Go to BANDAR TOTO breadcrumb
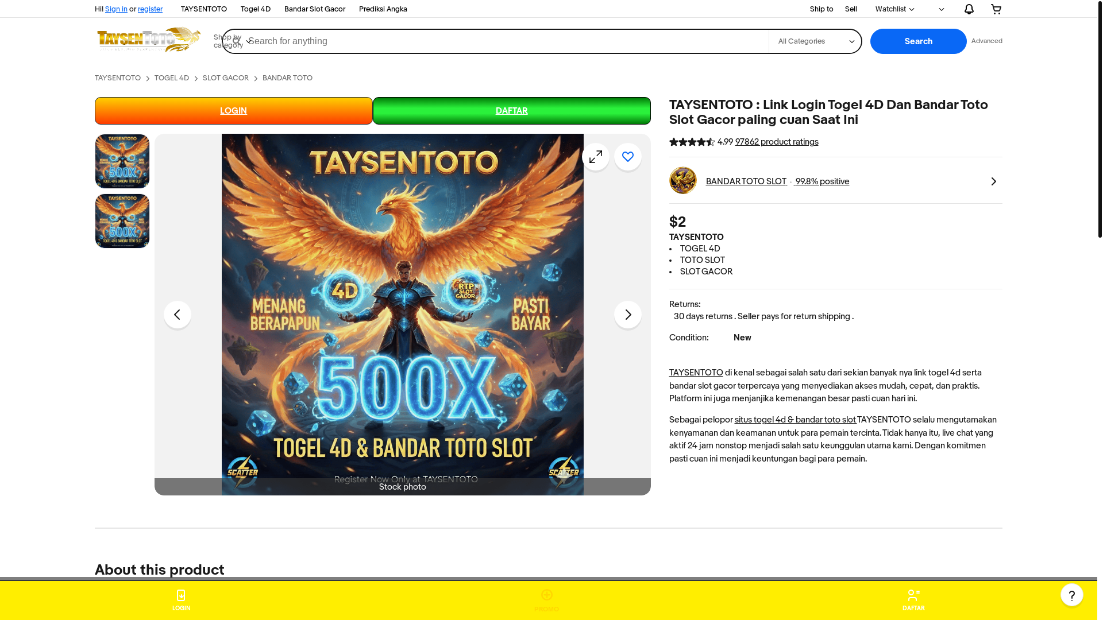Image resolution: width=1103 pixels, height=620 pixels. click(x=287, y=78)
